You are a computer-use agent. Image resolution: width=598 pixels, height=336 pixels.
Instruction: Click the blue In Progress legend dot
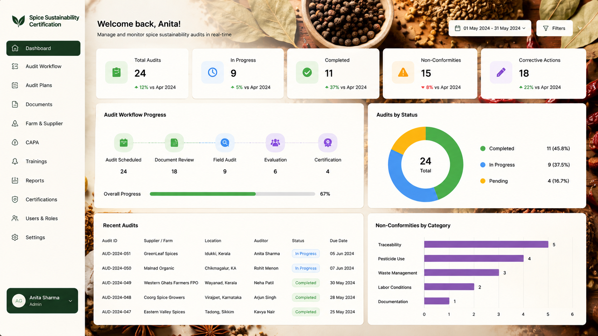[x=483, y=165]
